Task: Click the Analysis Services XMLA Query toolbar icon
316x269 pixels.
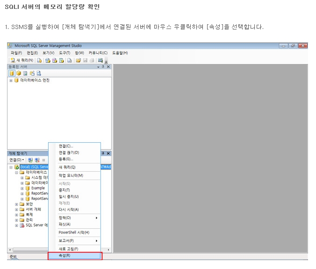Action: (61, 60)
